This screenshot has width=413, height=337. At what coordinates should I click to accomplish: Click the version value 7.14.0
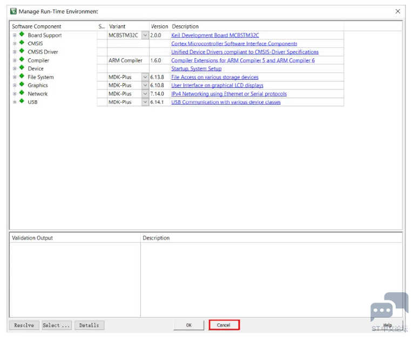click(x=157, y=94)
